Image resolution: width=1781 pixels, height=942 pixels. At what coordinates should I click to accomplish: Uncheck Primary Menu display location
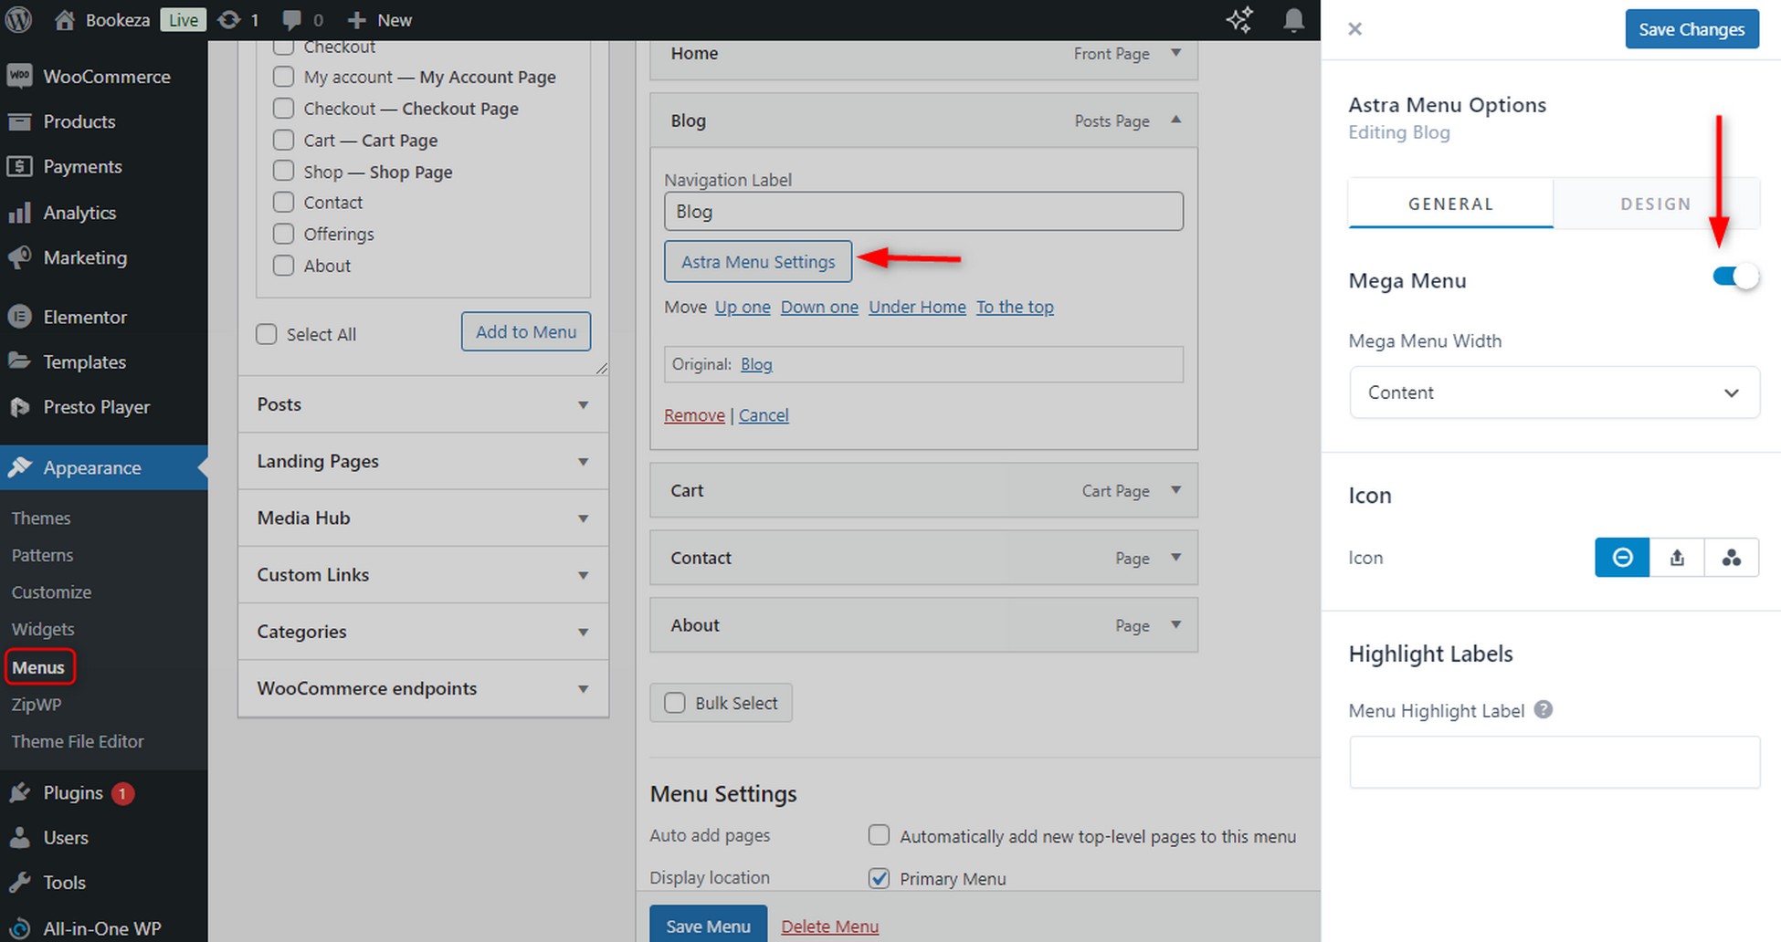879,878
